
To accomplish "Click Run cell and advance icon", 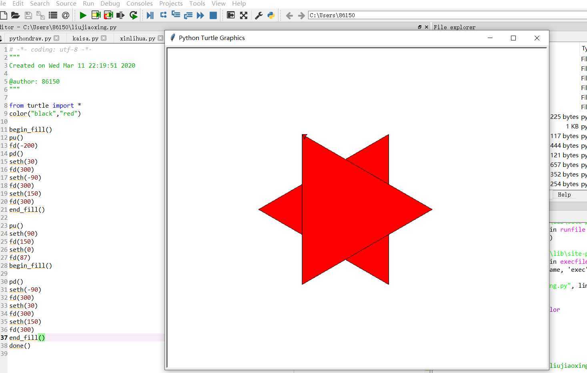I will coord(108,15).
